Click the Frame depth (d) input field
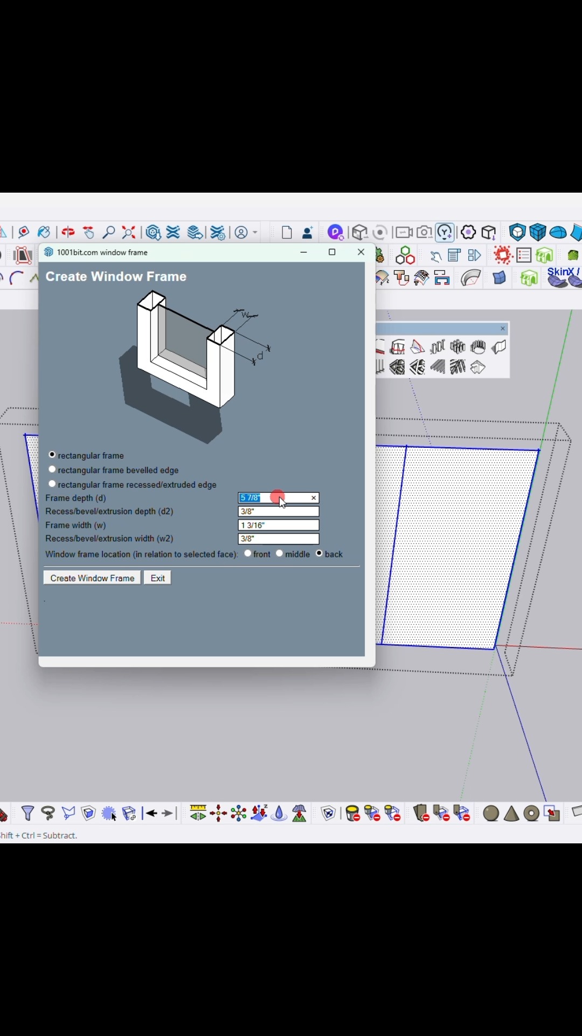This screenshot has width=582, height=1036. pos(279,498)
